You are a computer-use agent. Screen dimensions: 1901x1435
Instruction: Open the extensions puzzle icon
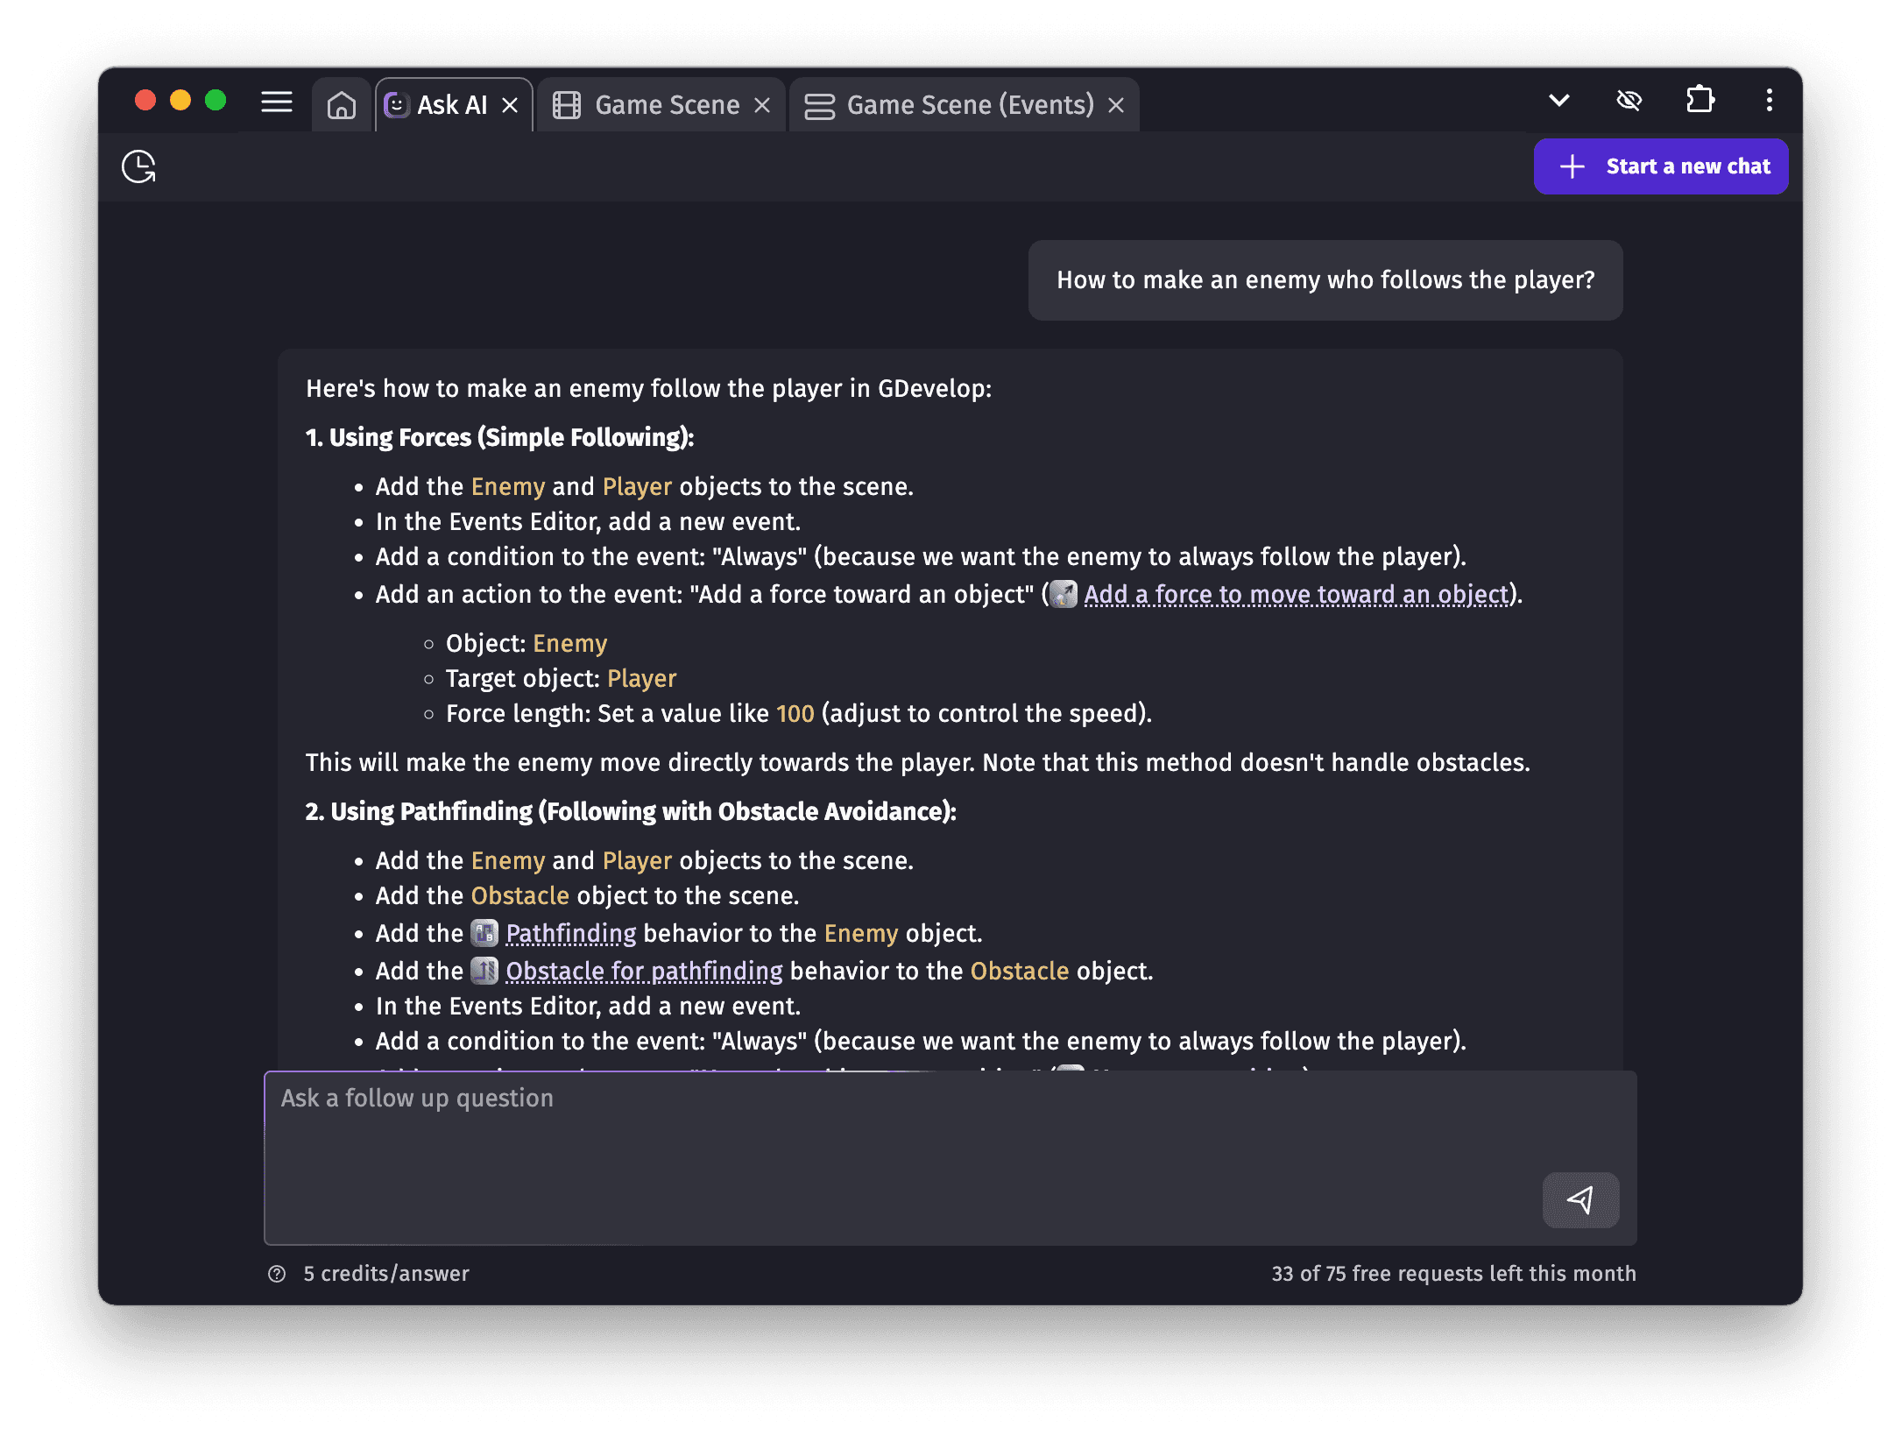(1700, 100)
